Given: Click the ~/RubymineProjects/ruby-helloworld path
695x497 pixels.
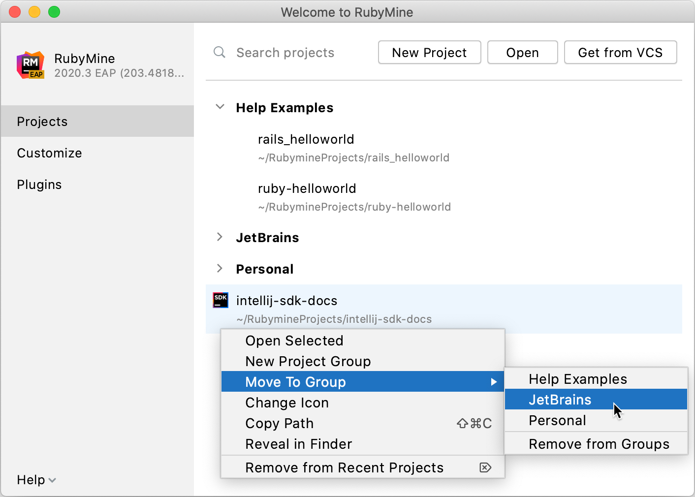Looking at the screenshot, I should [354, 207].
